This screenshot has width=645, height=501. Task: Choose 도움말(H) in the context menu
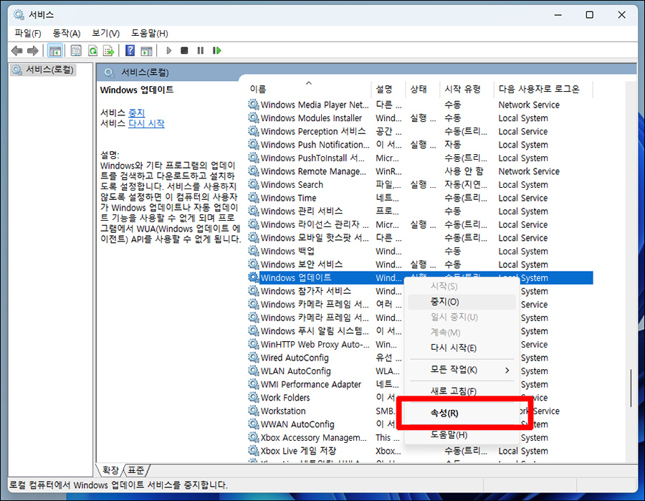462,435
